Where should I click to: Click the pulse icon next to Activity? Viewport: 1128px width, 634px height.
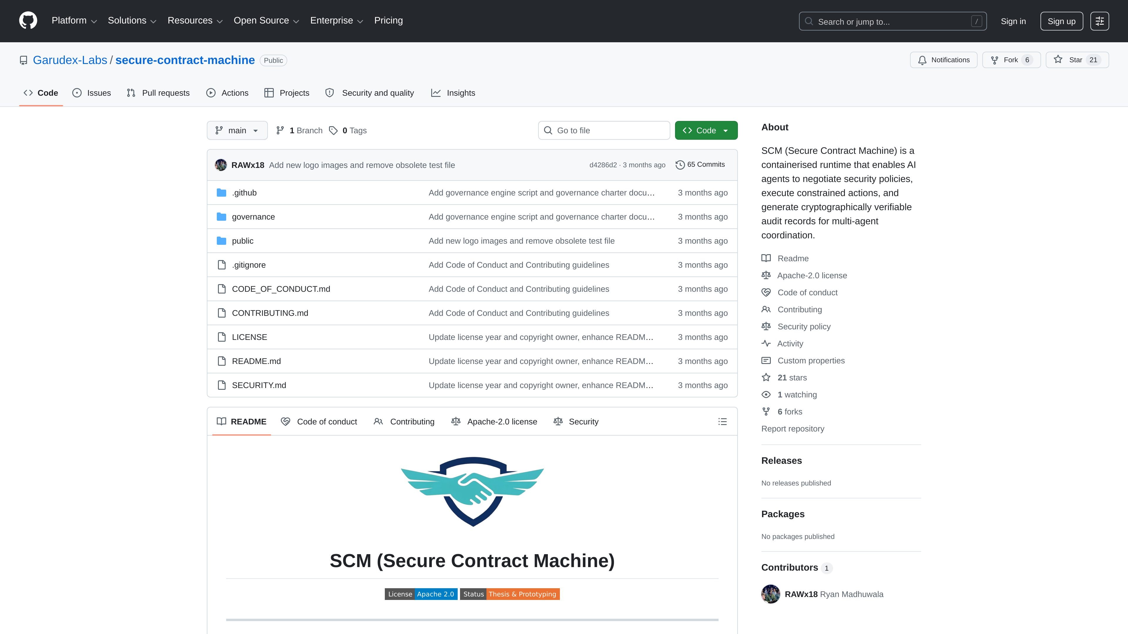(766, 343)
